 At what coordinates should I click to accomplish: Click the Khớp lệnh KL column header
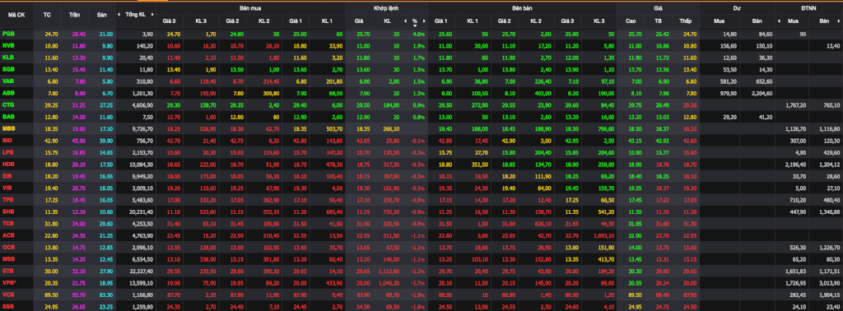click(x=388, y=21)
